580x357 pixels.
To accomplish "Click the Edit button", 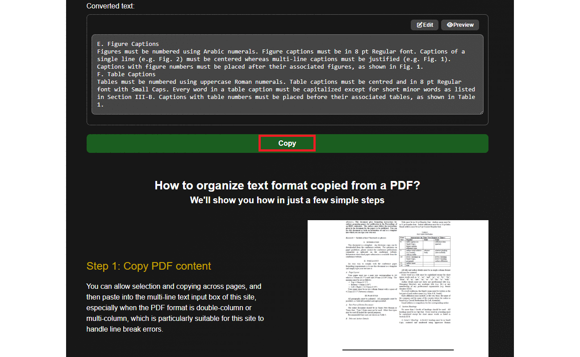I will [x=425, y=25].
